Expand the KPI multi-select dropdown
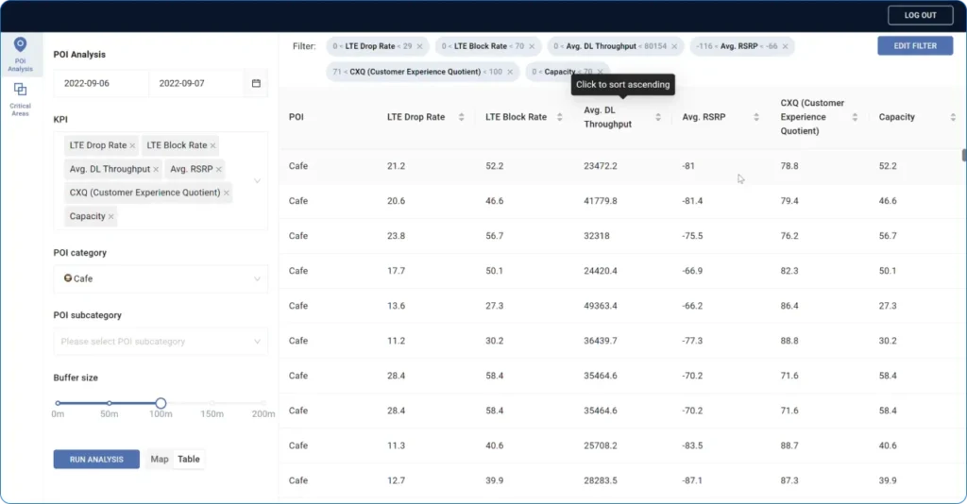The width and height of the screenshot is (967, 504). coord(257,179)
